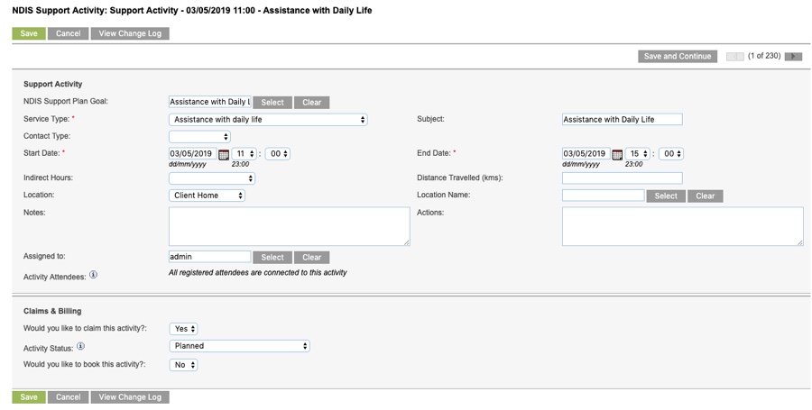Go to next record arrow
Image resolution: width=812 pixels, height=410 pixels.
[793, 57]
